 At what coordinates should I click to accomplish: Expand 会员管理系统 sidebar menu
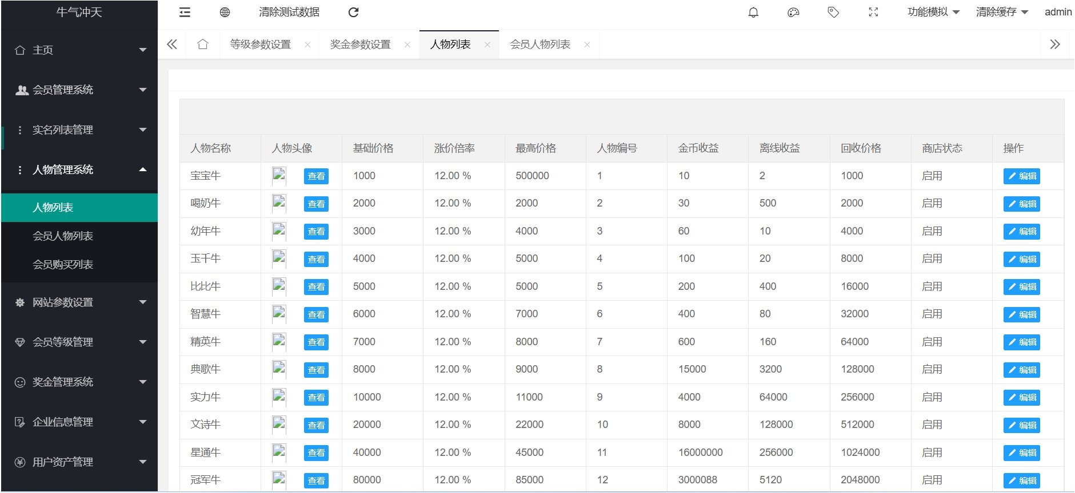pos(79,90)
